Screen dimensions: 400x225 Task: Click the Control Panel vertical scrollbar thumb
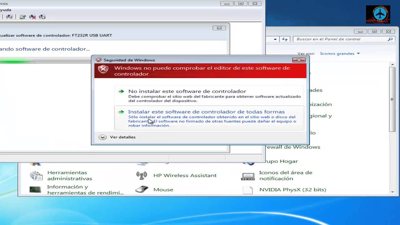(392, 99)
